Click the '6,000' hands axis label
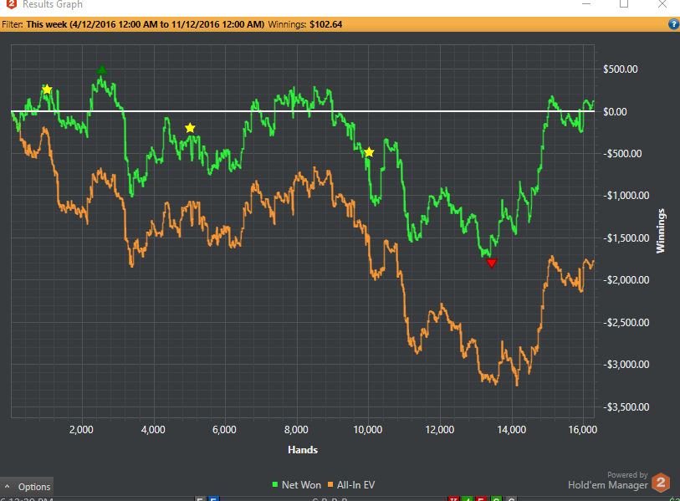 click(224, 429)
